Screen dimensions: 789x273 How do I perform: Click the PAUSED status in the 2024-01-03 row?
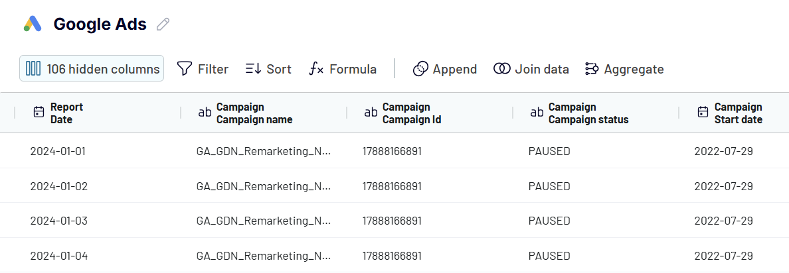tap(549, 221)
